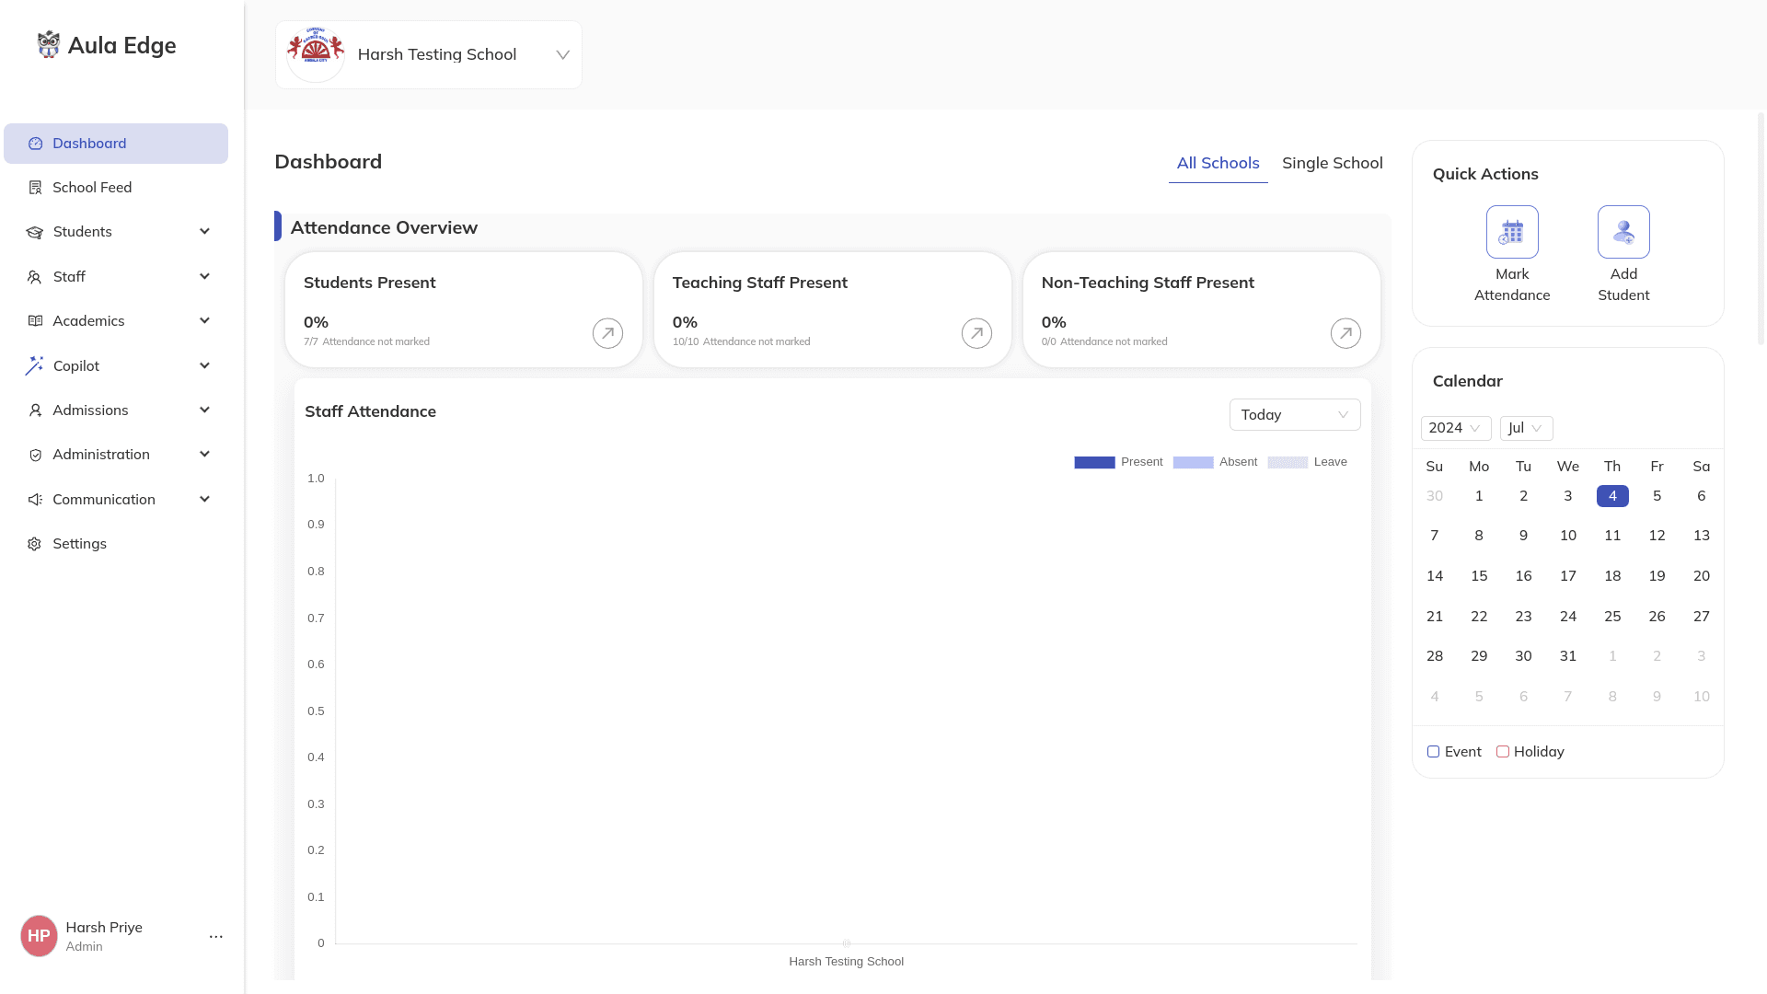Click the Mark Attendance calendar icon
Screen dimensions: 1767x994
[1511, 232]
